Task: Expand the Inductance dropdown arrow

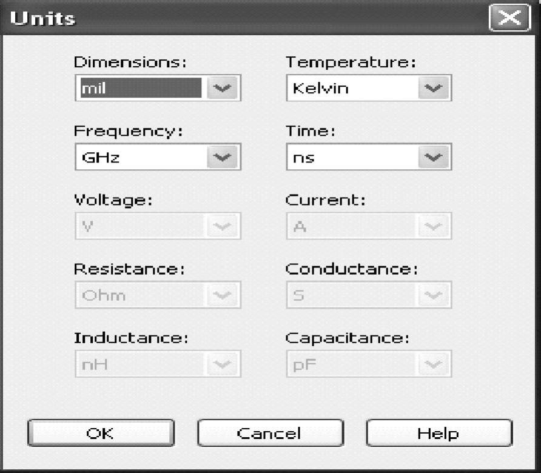Action: tap(223, 364)
